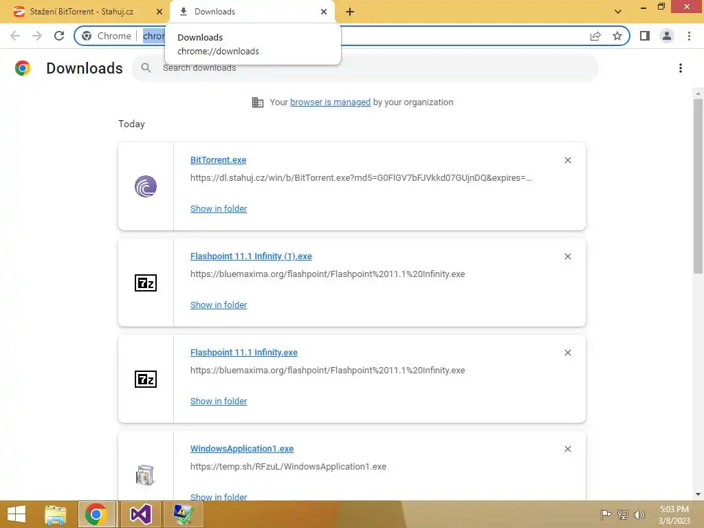Bookmark this page with the star icon
Image resolution: width=704 pixels, height=528 pixels.
coord(617,36)
